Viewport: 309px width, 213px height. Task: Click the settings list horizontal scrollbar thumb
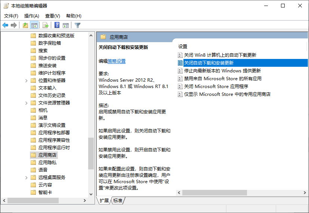click(214, 192)
